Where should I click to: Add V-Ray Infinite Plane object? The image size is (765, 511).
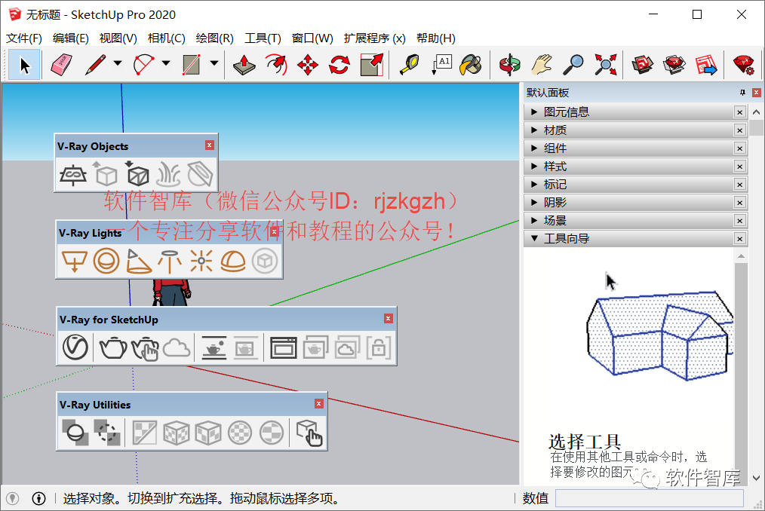click(73, 175)
